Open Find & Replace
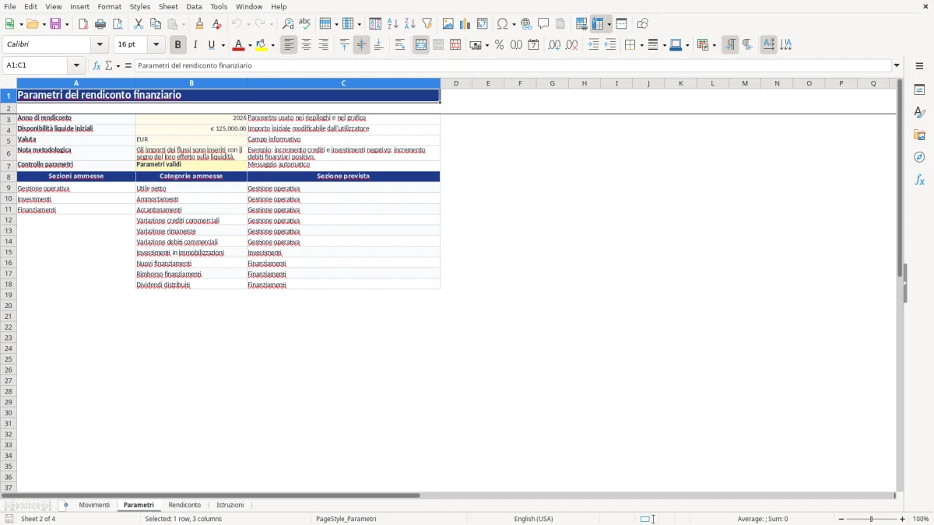The image size is (934, 525). tap(288, 24)
